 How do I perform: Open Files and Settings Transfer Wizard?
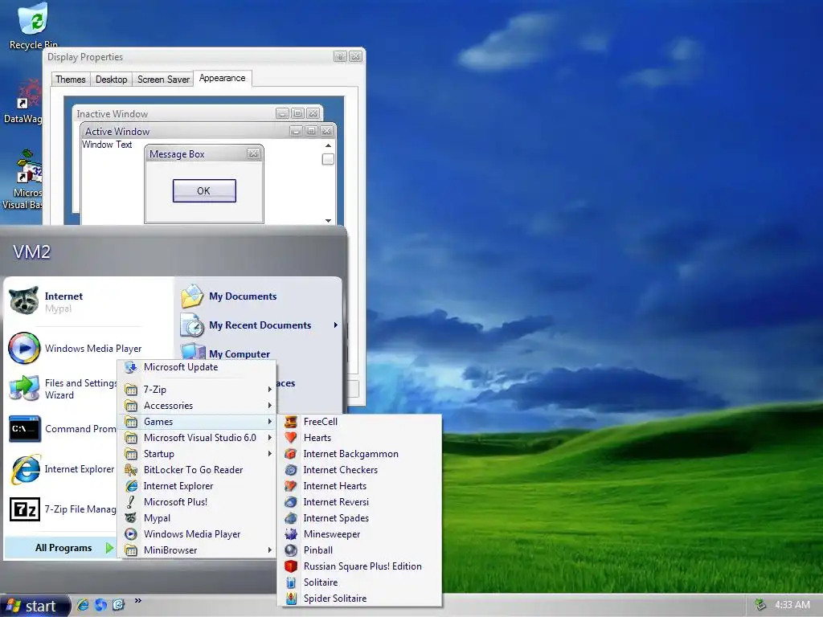[x=62, y=389]
